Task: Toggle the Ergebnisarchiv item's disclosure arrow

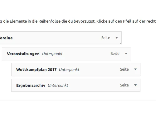Action: (x=135, y=85)
